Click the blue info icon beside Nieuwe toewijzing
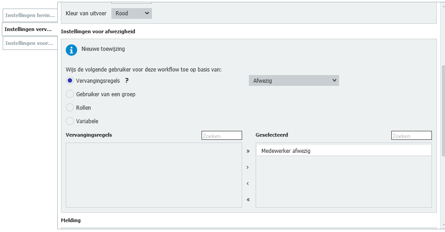The height and width of the screenshot is (232, 445). click(x=71, y=50)
